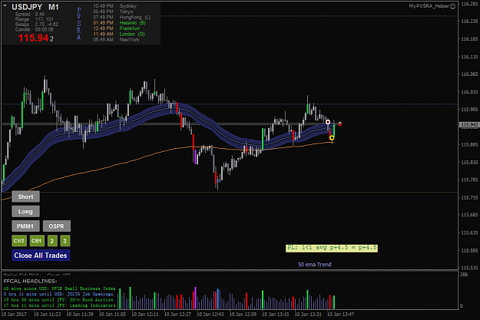
Task: Click the Short trade button
Action: pyautogui.click(x=25, y=196)
